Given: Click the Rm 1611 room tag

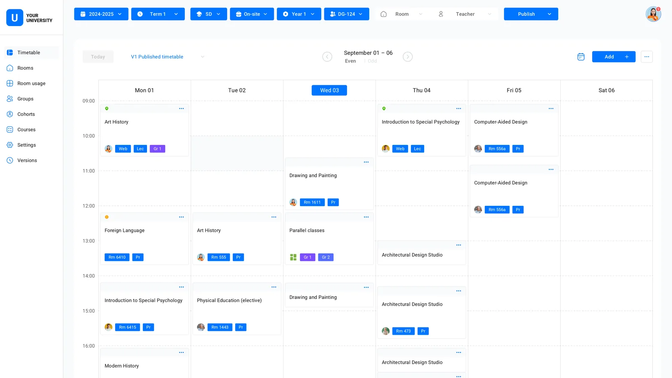Looking at the screenshot, I should click(312, 202).
